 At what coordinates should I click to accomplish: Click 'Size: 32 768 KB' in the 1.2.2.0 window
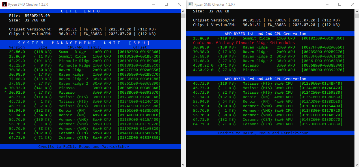[27, 20]
